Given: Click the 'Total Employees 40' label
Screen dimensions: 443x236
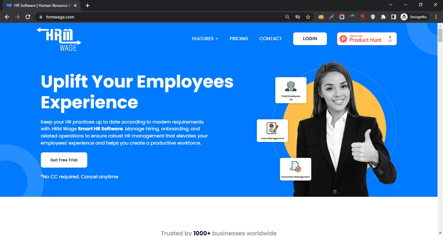Looking at the screenshot, I should click(x=291, y=98).
